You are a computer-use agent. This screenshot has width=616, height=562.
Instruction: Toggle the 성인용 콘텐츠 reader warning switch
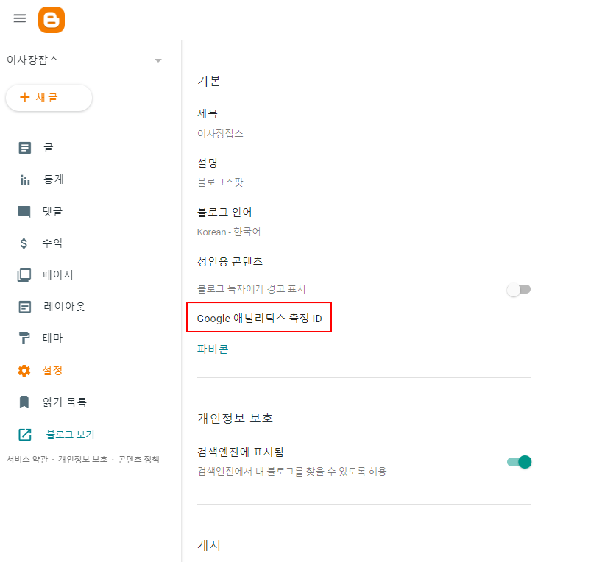(519, 290)
